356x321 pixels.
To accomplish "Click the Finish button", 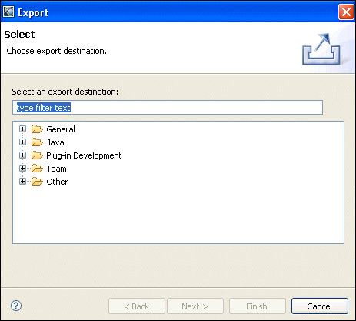I will [x=258, y=306].
